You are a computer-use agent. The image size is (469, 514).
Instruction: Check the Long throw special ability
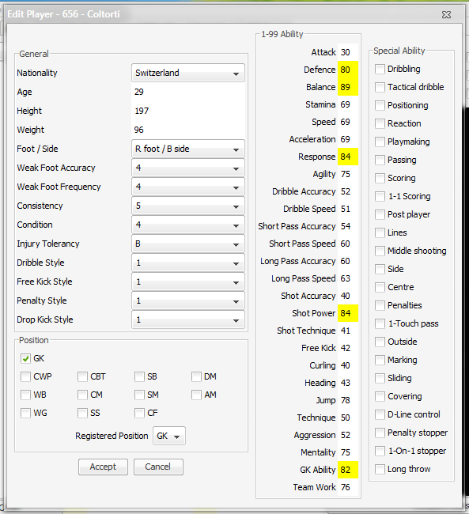point(380,469)
